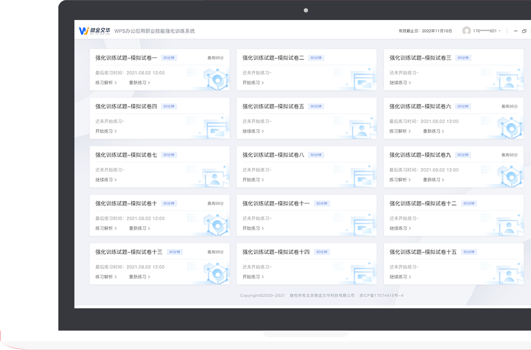Click 重新练习 on 模拟试卷九

[x=433, y=180]
